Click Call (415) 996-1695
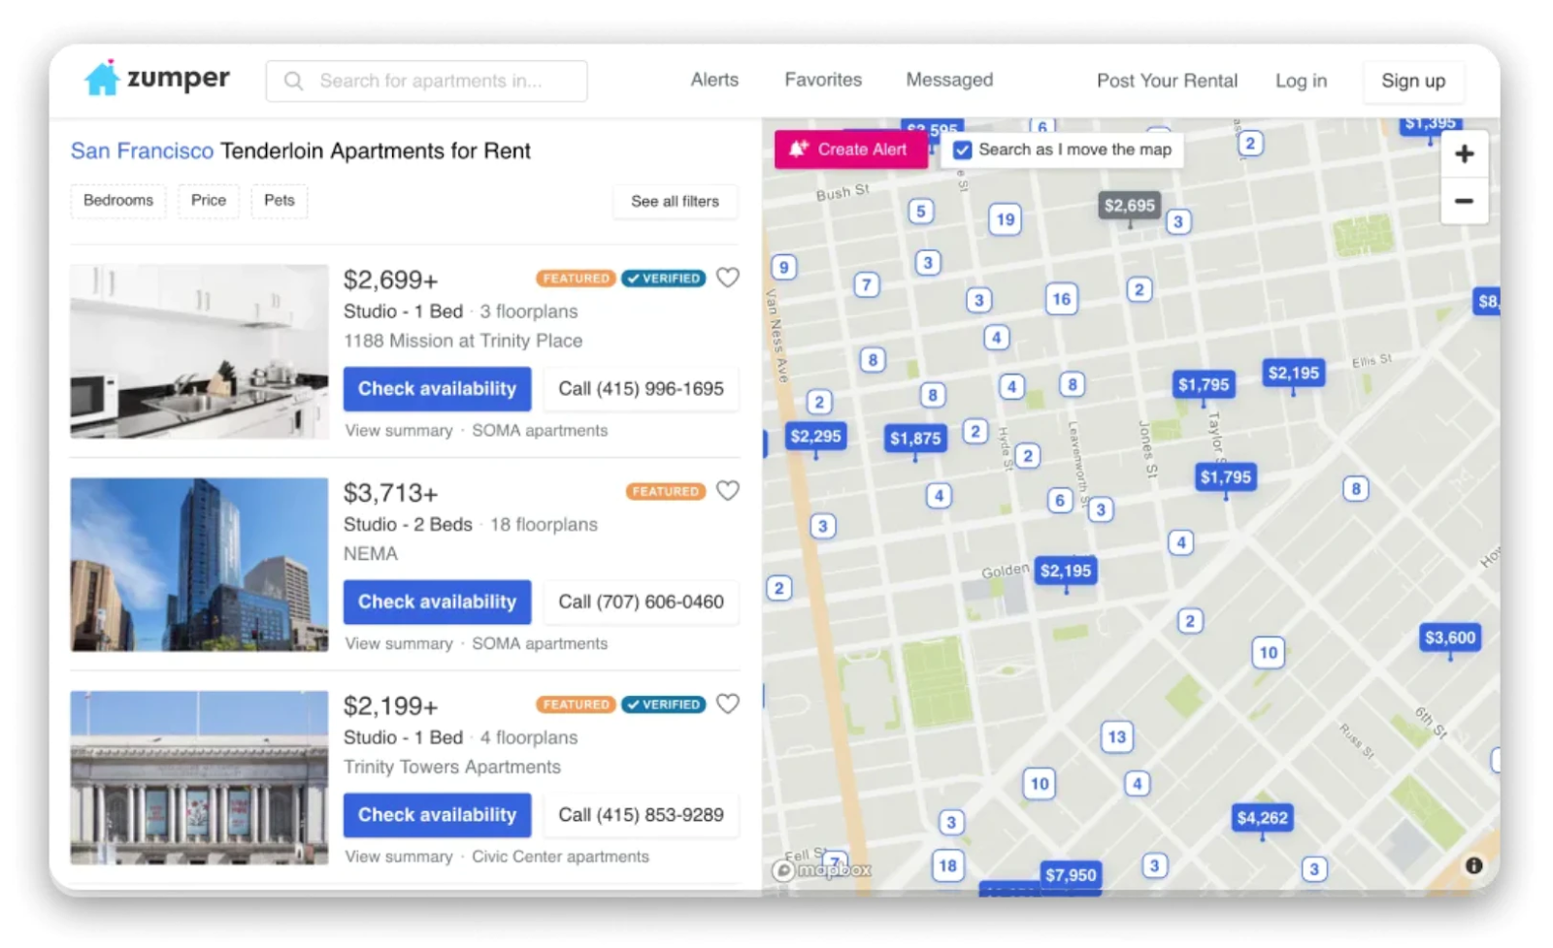 tap(641, 389)
